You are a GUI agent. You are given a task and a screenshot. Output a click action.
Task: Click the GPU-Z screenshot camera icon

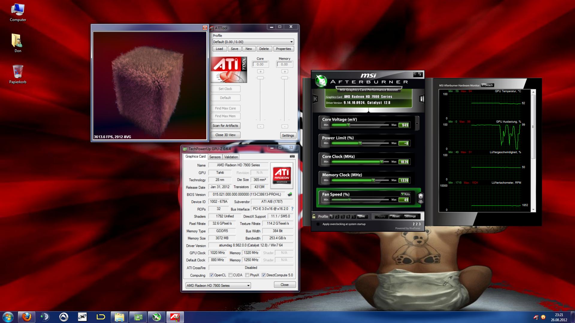pos(292,156)
